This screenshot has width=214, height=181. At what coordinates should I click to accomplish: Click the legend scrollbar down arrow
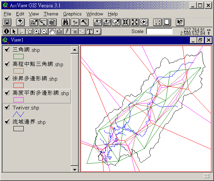(75, 170)
